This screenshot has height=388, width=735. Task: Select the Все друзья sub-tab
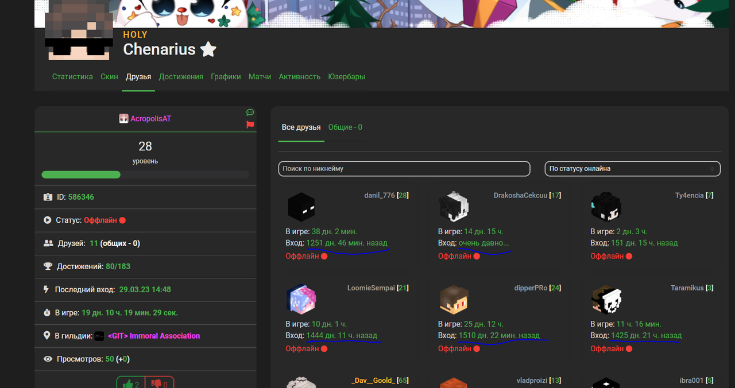point(301,127)
